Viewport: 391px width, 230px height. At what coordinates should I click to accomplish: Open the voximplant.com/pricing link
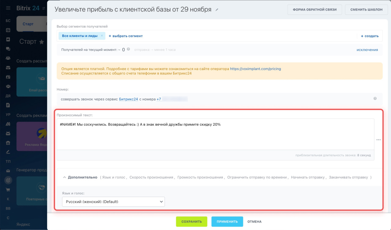click(255, 69)
